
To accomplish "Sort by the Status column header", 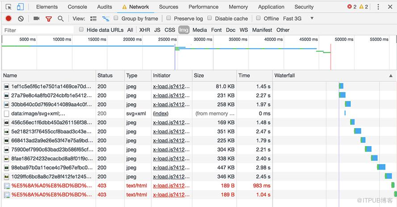I will tap(110, 76).
